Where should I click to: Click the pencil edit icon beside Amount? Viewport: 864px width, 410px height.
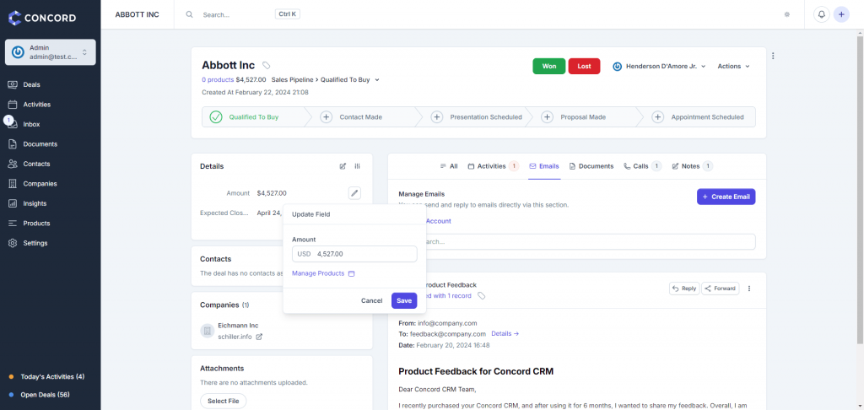point(354,193)
